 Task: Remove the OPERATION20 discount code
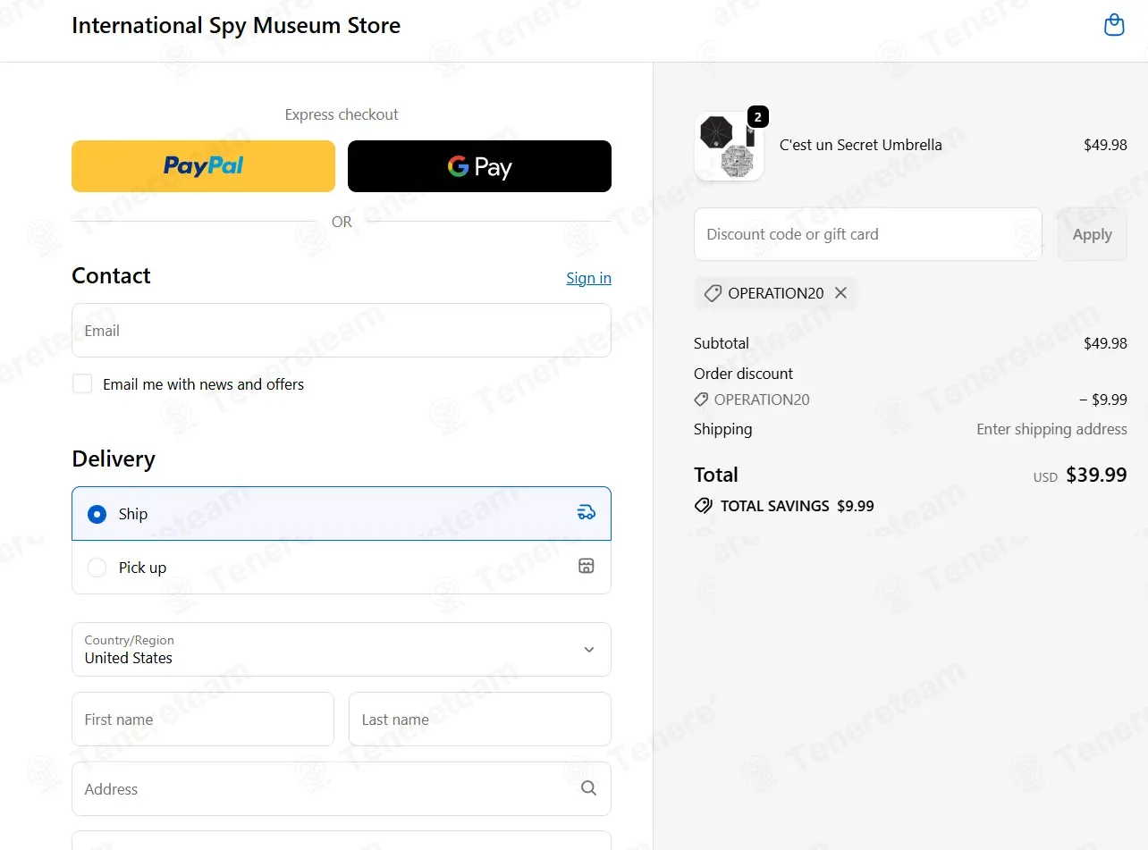840,293
